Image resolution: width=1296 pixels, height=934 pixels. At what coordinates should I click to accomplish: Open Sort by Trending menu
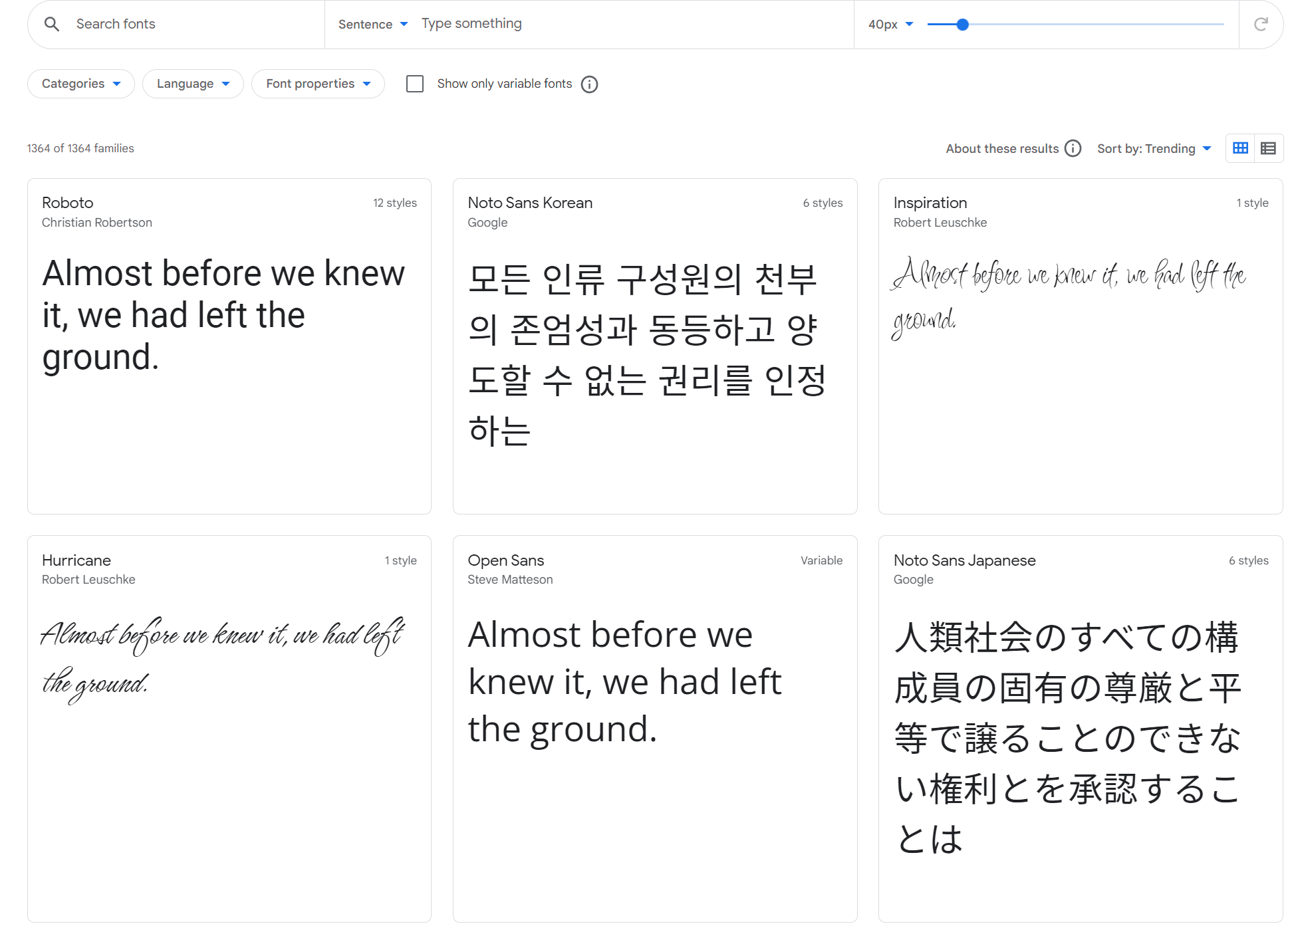point(1154,148)
